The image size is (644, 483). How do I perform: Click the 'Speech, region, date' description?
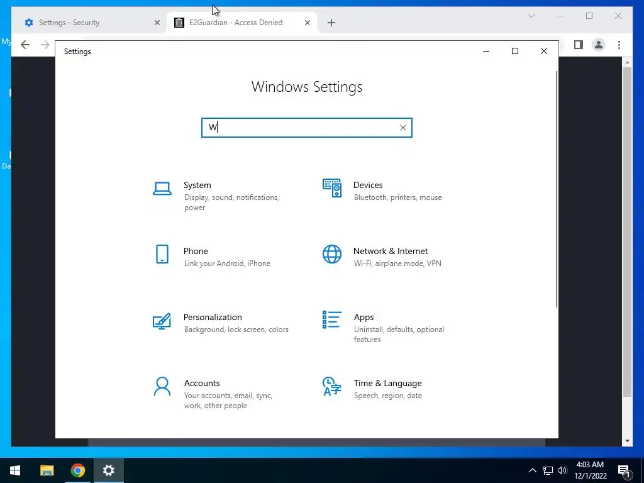[387, 396]
